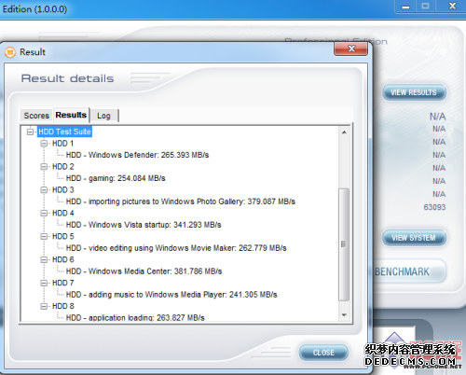Image resolution: width=466 pixels, height=375 pixels.
Task: Click the VIEW RESULTS button
Action: tap(414, 92)
